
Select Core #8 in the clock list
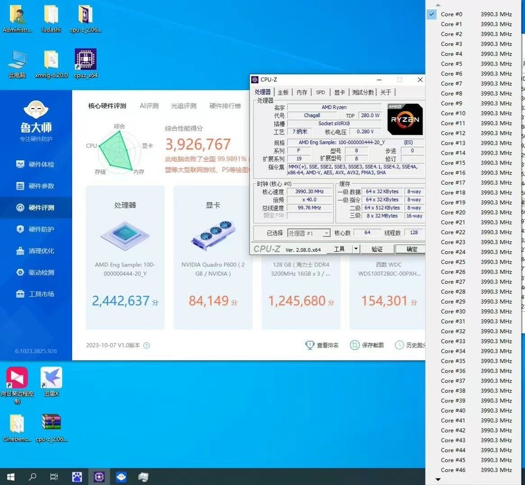[474, 93]
